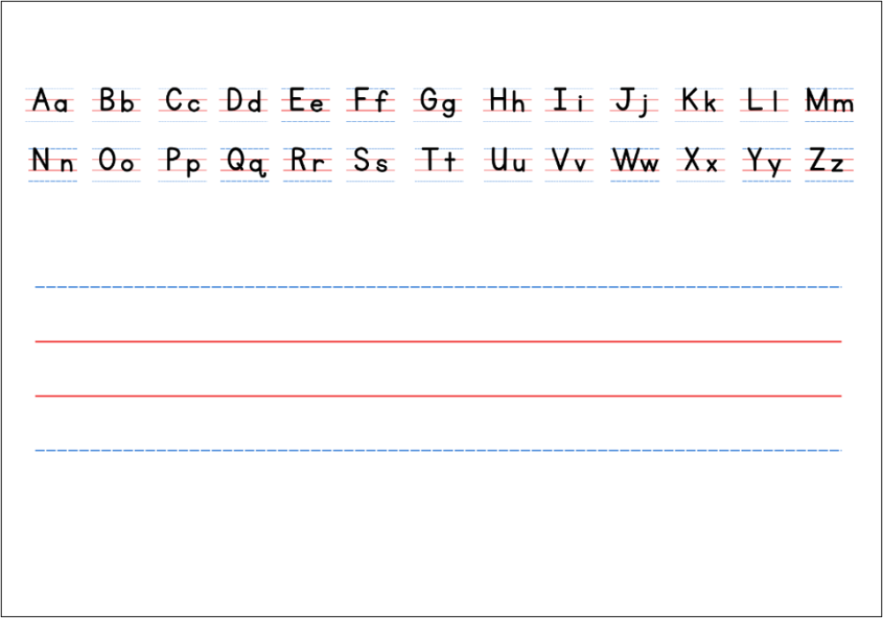Select the Zz letter pair
The width and height of the screenshot is (883, 618).
(x=829, y=162)
